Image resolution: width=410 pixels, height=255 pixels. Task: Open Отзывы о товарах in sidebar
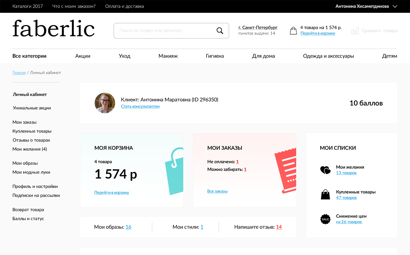31,140
